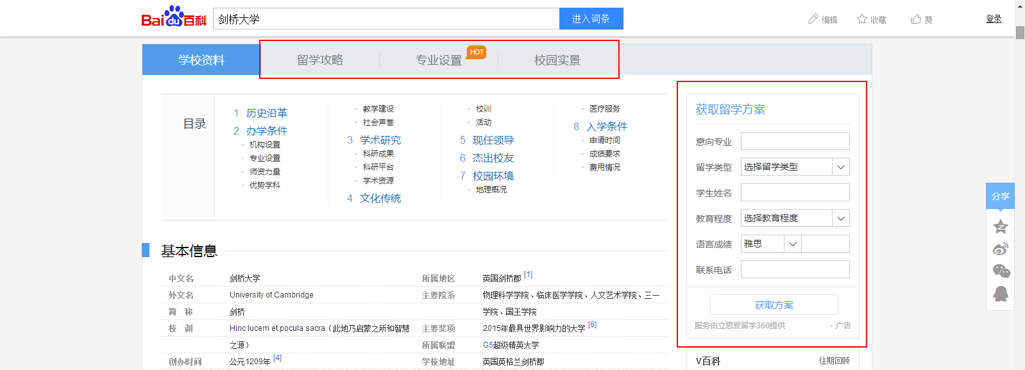Viewport: 1025px width, 370px height.
Task: Click the pencil edit icon
Action: 813,19
